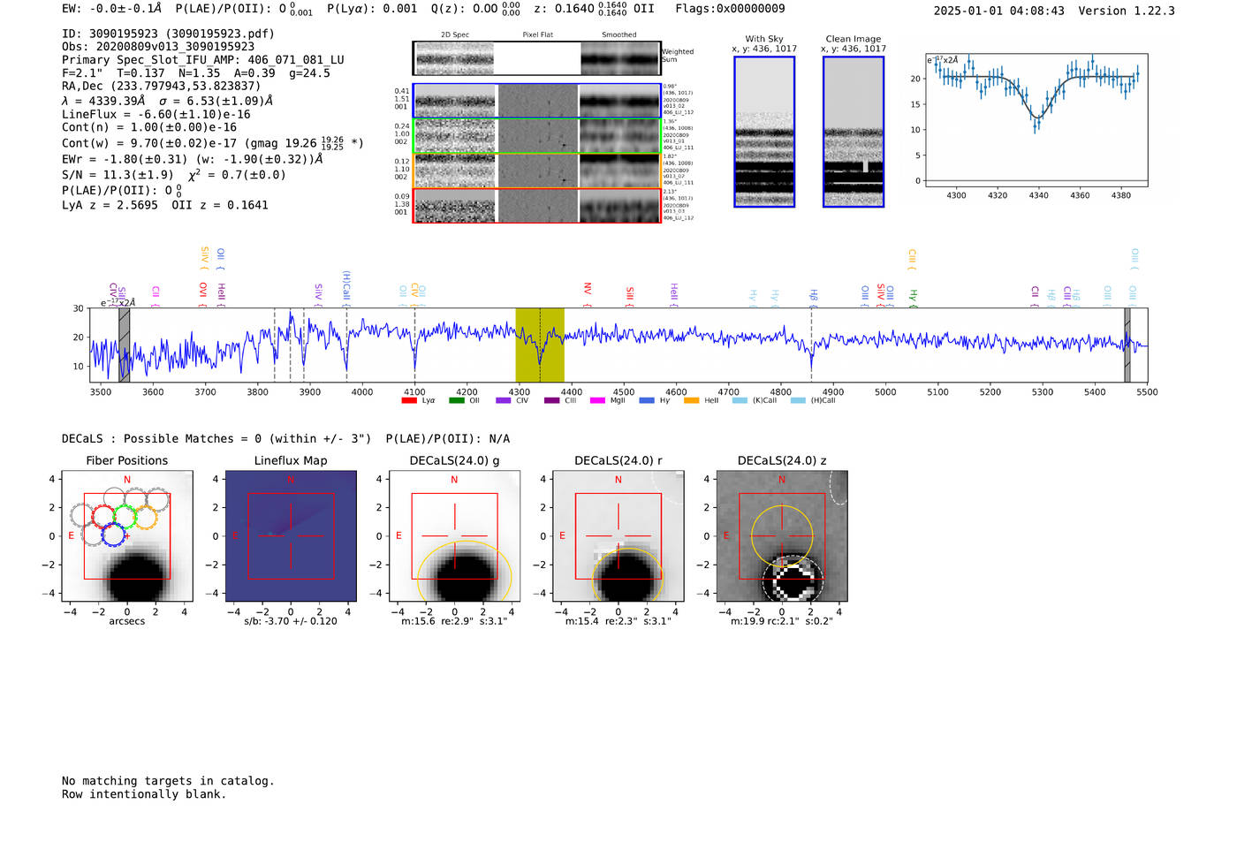Click the 'LyA z = 2.5695' value
This screenshot has height=842, width=1237.
click(x=110, y=205)
